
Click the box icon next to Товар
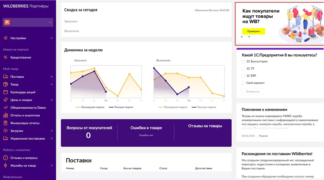click(6, 85)
